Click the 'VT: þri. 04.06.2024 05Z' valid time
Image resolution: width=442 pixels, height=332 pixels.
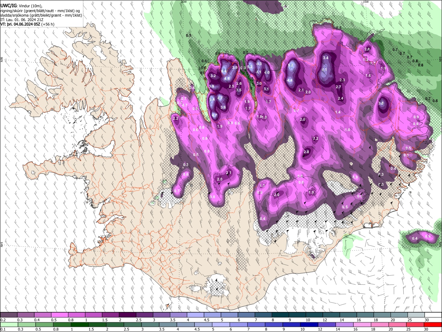pyautogui.click(x=20, y=24)
